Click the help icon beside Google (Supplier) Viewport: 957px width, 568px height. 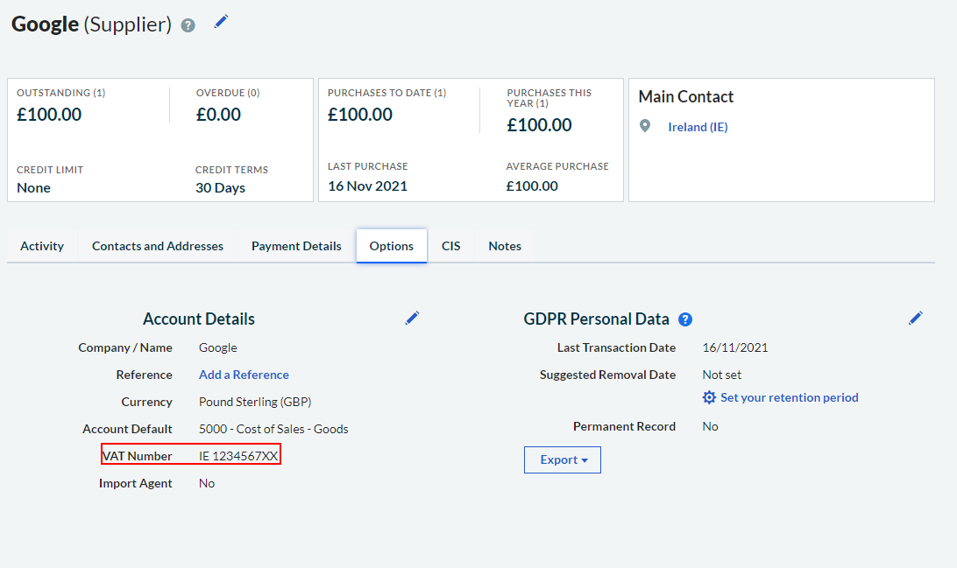pyautogui.click(x=188, y=25)
